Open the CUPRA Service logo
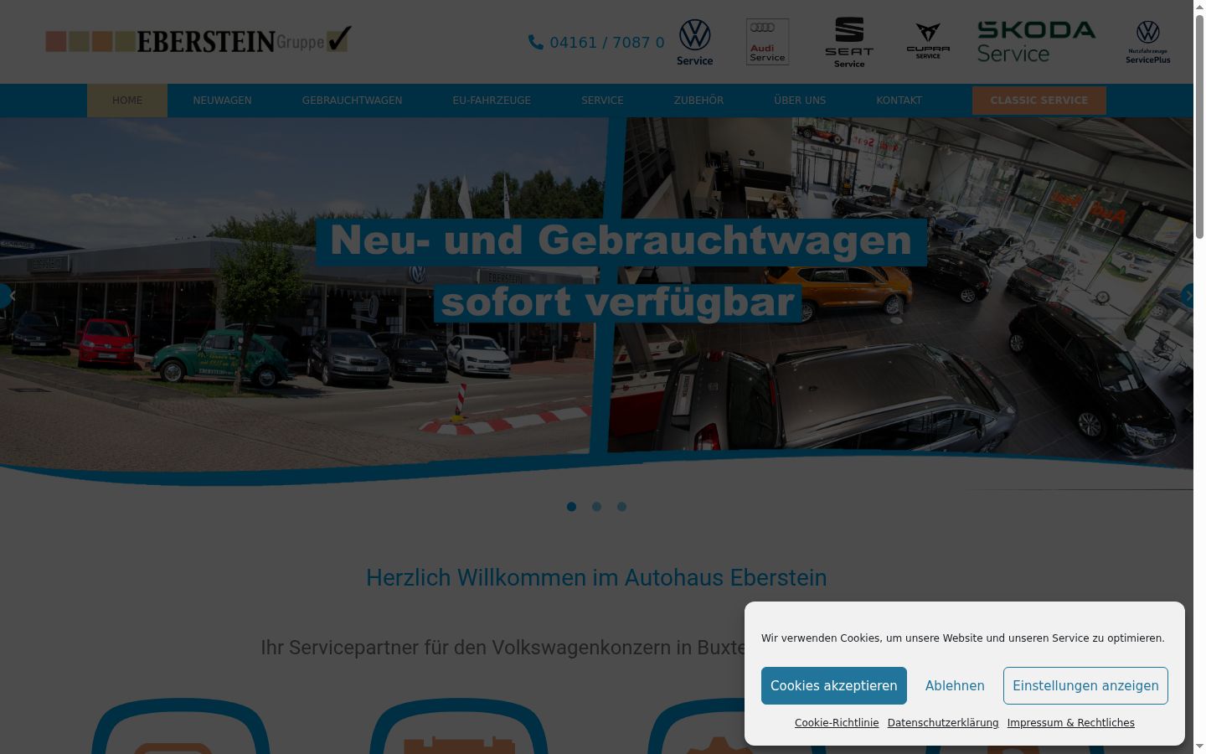 [928, 41]
